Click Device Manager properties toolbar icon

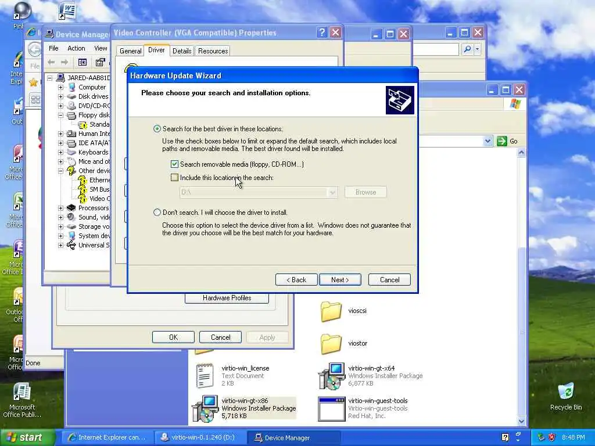(x=100, y=62)
